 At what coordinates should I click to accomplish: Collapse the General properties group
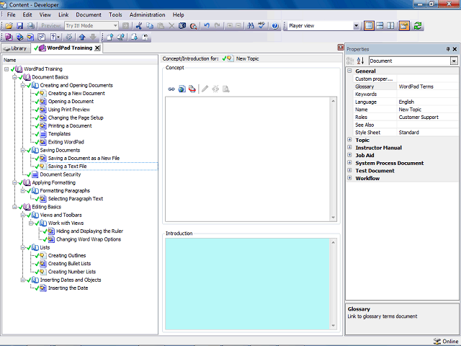349,71
